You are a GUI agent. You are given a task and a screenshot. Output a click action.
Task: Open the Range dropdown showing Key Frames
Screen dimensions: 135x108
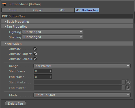(x=82, y=66)
